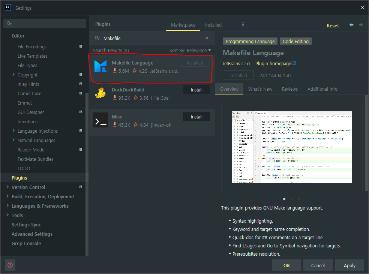369x274 pixels.
Task: Click the DockDockBuild plugin icon
Action: click(x=100, y=93)
